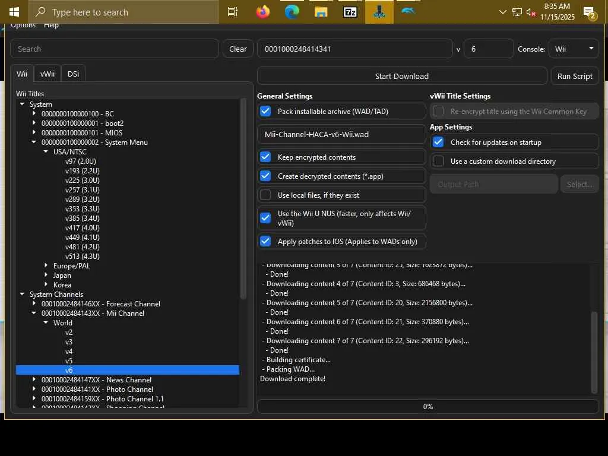Disable Keep encrypted contents checkbox
608x456 pixels.
pos(265,157)
